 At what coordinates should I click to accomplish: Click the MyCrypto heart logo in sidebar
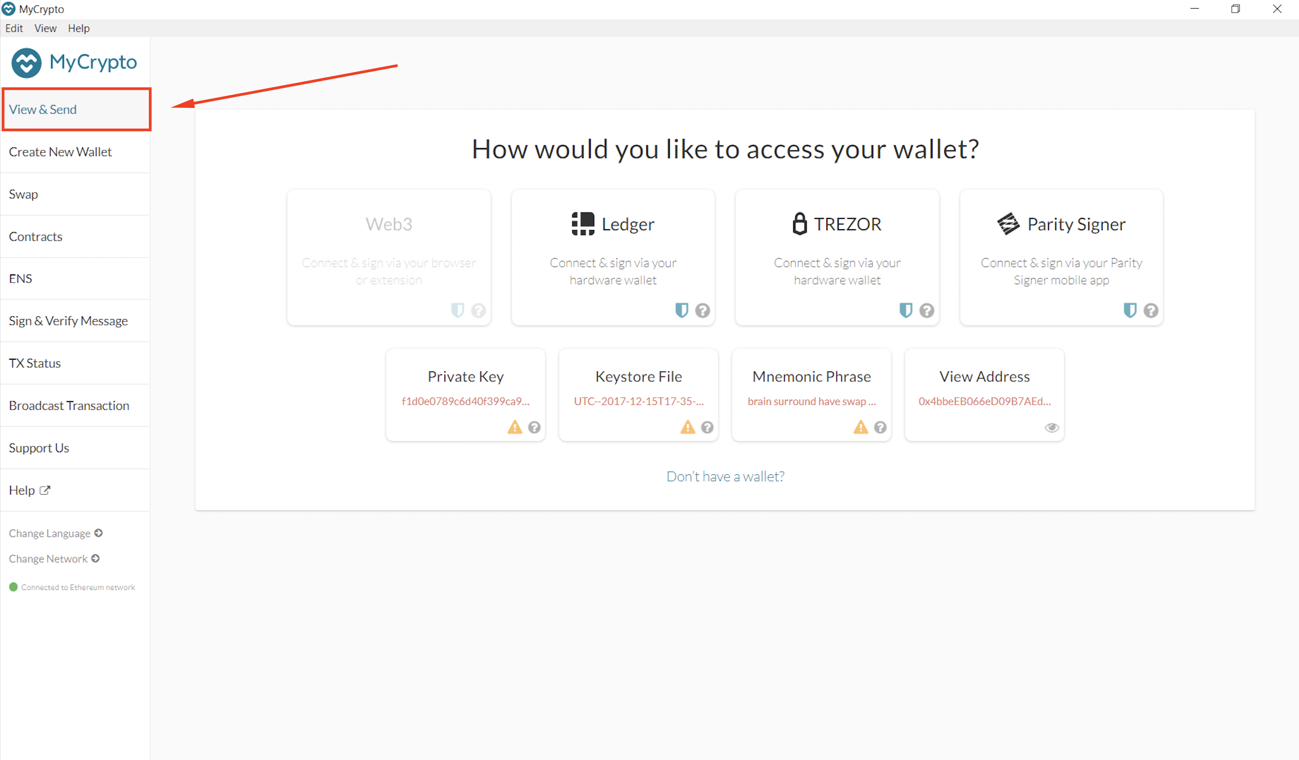(26, 63)
